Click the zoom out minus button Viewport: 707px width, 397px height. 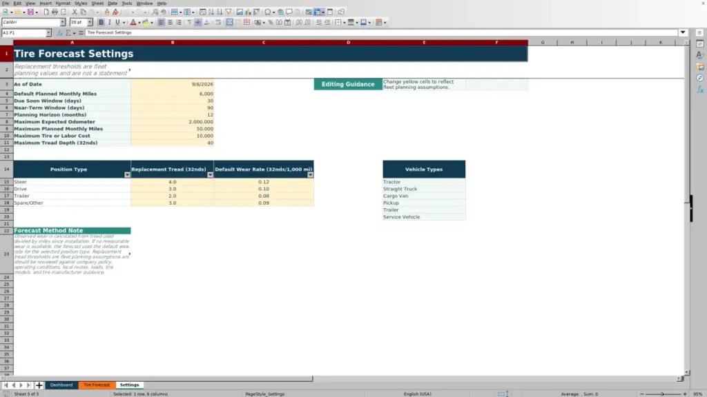tap(641, 394)
